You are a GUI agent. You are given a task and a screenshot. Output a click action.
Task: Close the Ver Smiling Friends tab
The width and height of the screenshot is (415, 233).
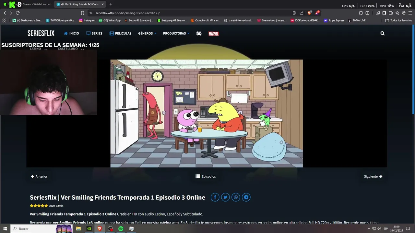pos(103,4)
